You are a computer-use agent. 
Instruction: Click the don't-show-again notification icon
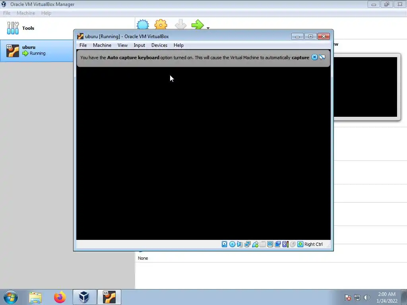322,57
